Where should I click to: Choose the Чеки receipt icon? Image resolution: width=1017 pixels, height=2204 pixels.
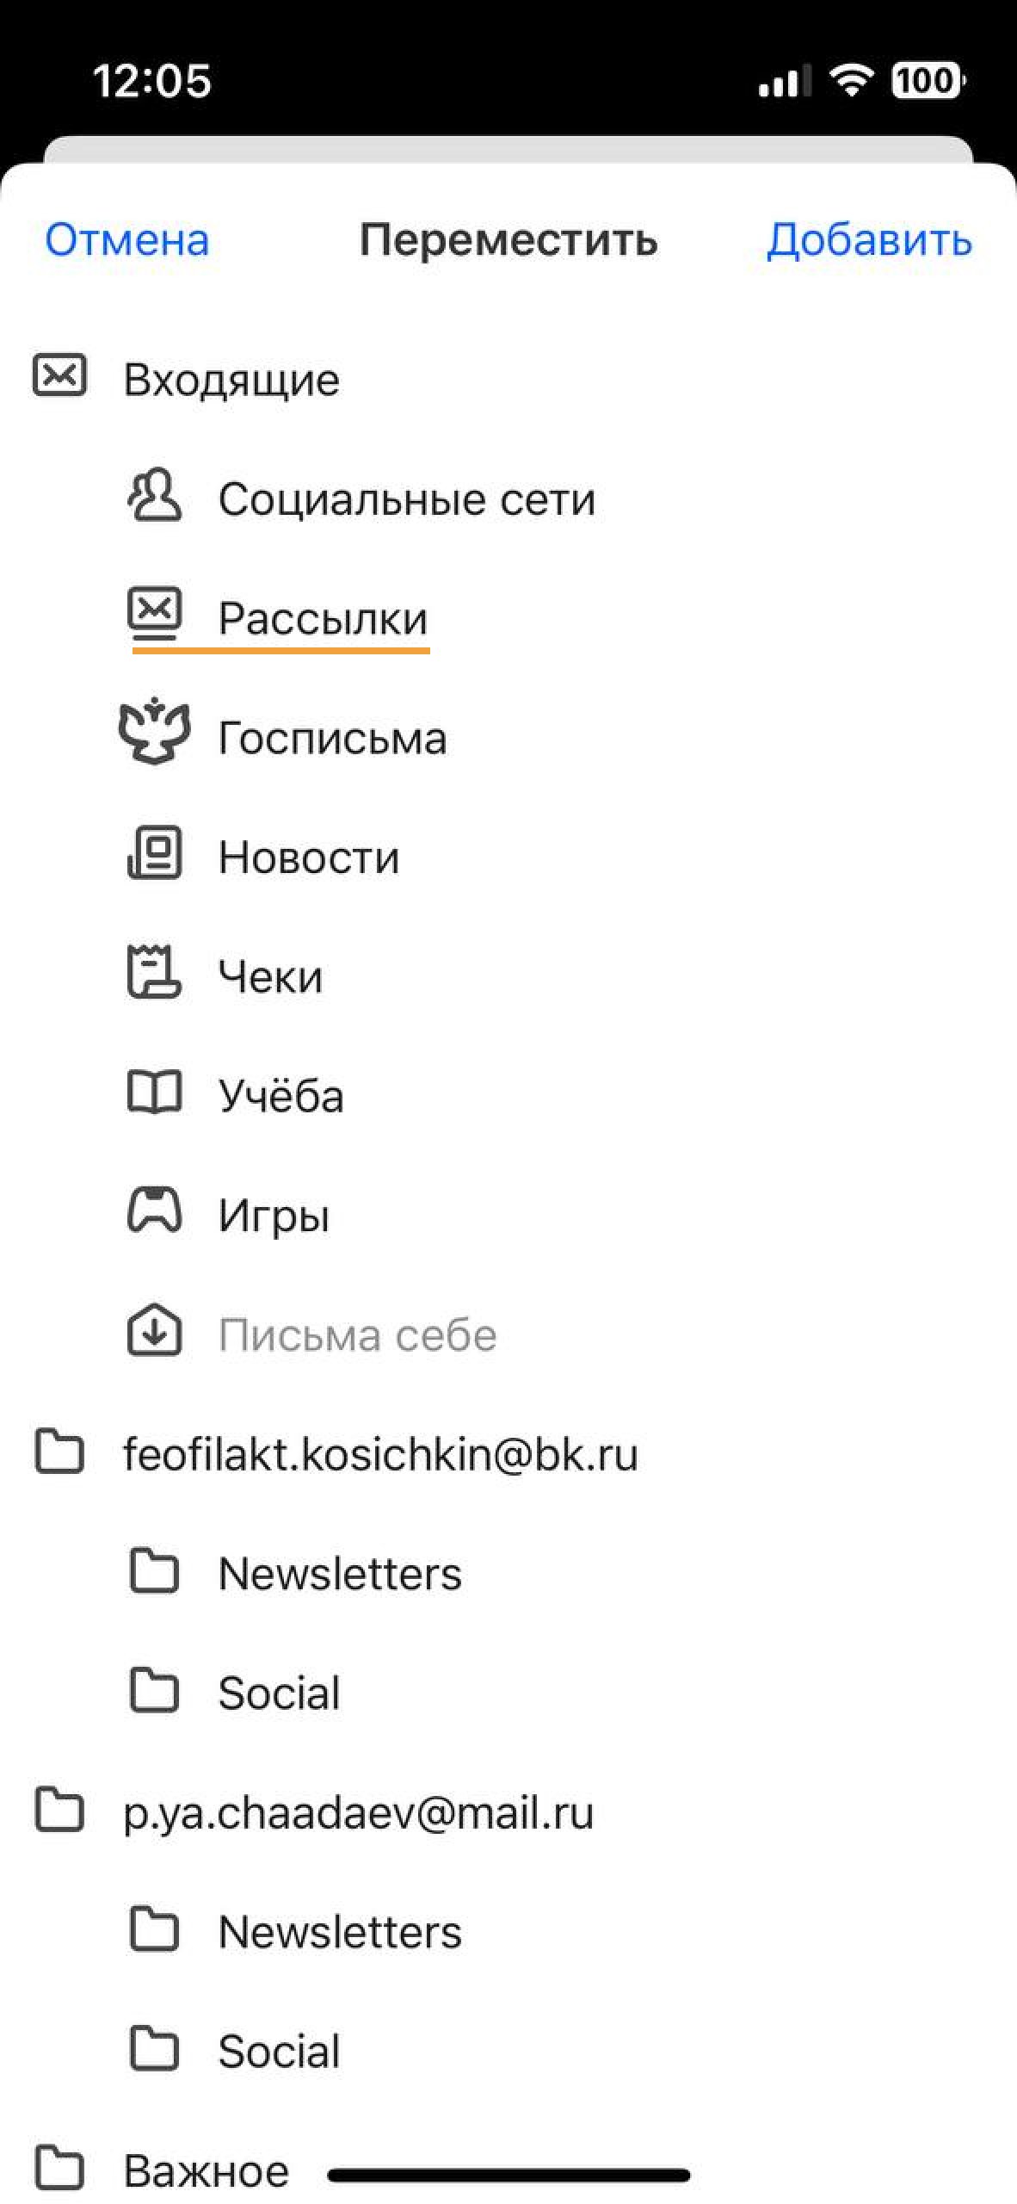[154, 972]
